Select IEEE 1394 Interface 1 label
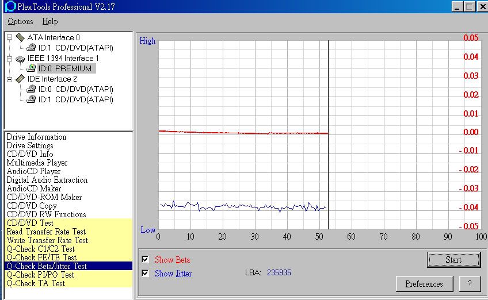The height and width of the screenshot is (300, 488). click(63, 58)
